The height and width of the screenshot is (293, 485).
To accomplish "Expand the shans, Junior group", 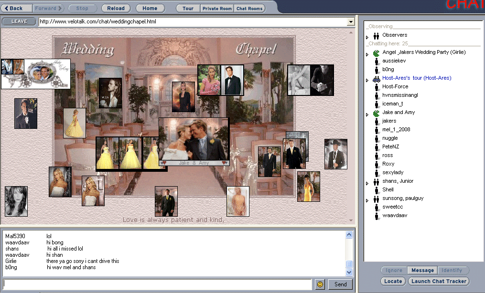I will pos(367,183).
